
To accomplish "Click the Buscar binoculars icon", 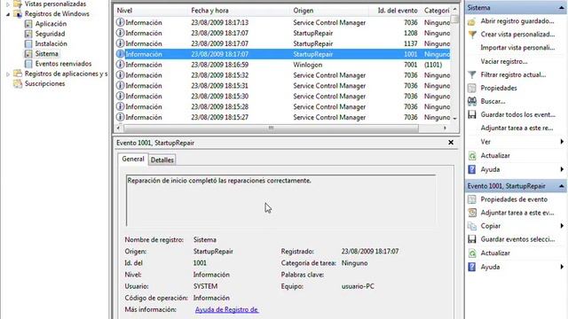I will point(472,102).
